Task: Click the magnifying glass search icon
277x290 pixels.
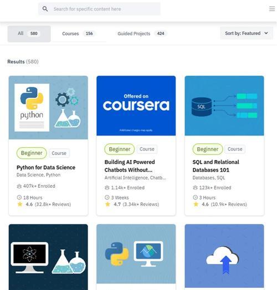Action: (45, 9)
